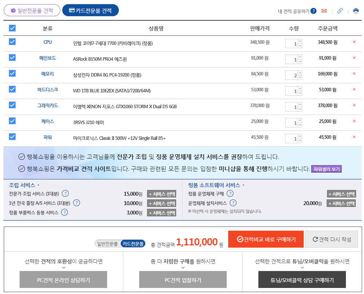Uncheck the 메모리 row checkbox

(x=12, y=73)
